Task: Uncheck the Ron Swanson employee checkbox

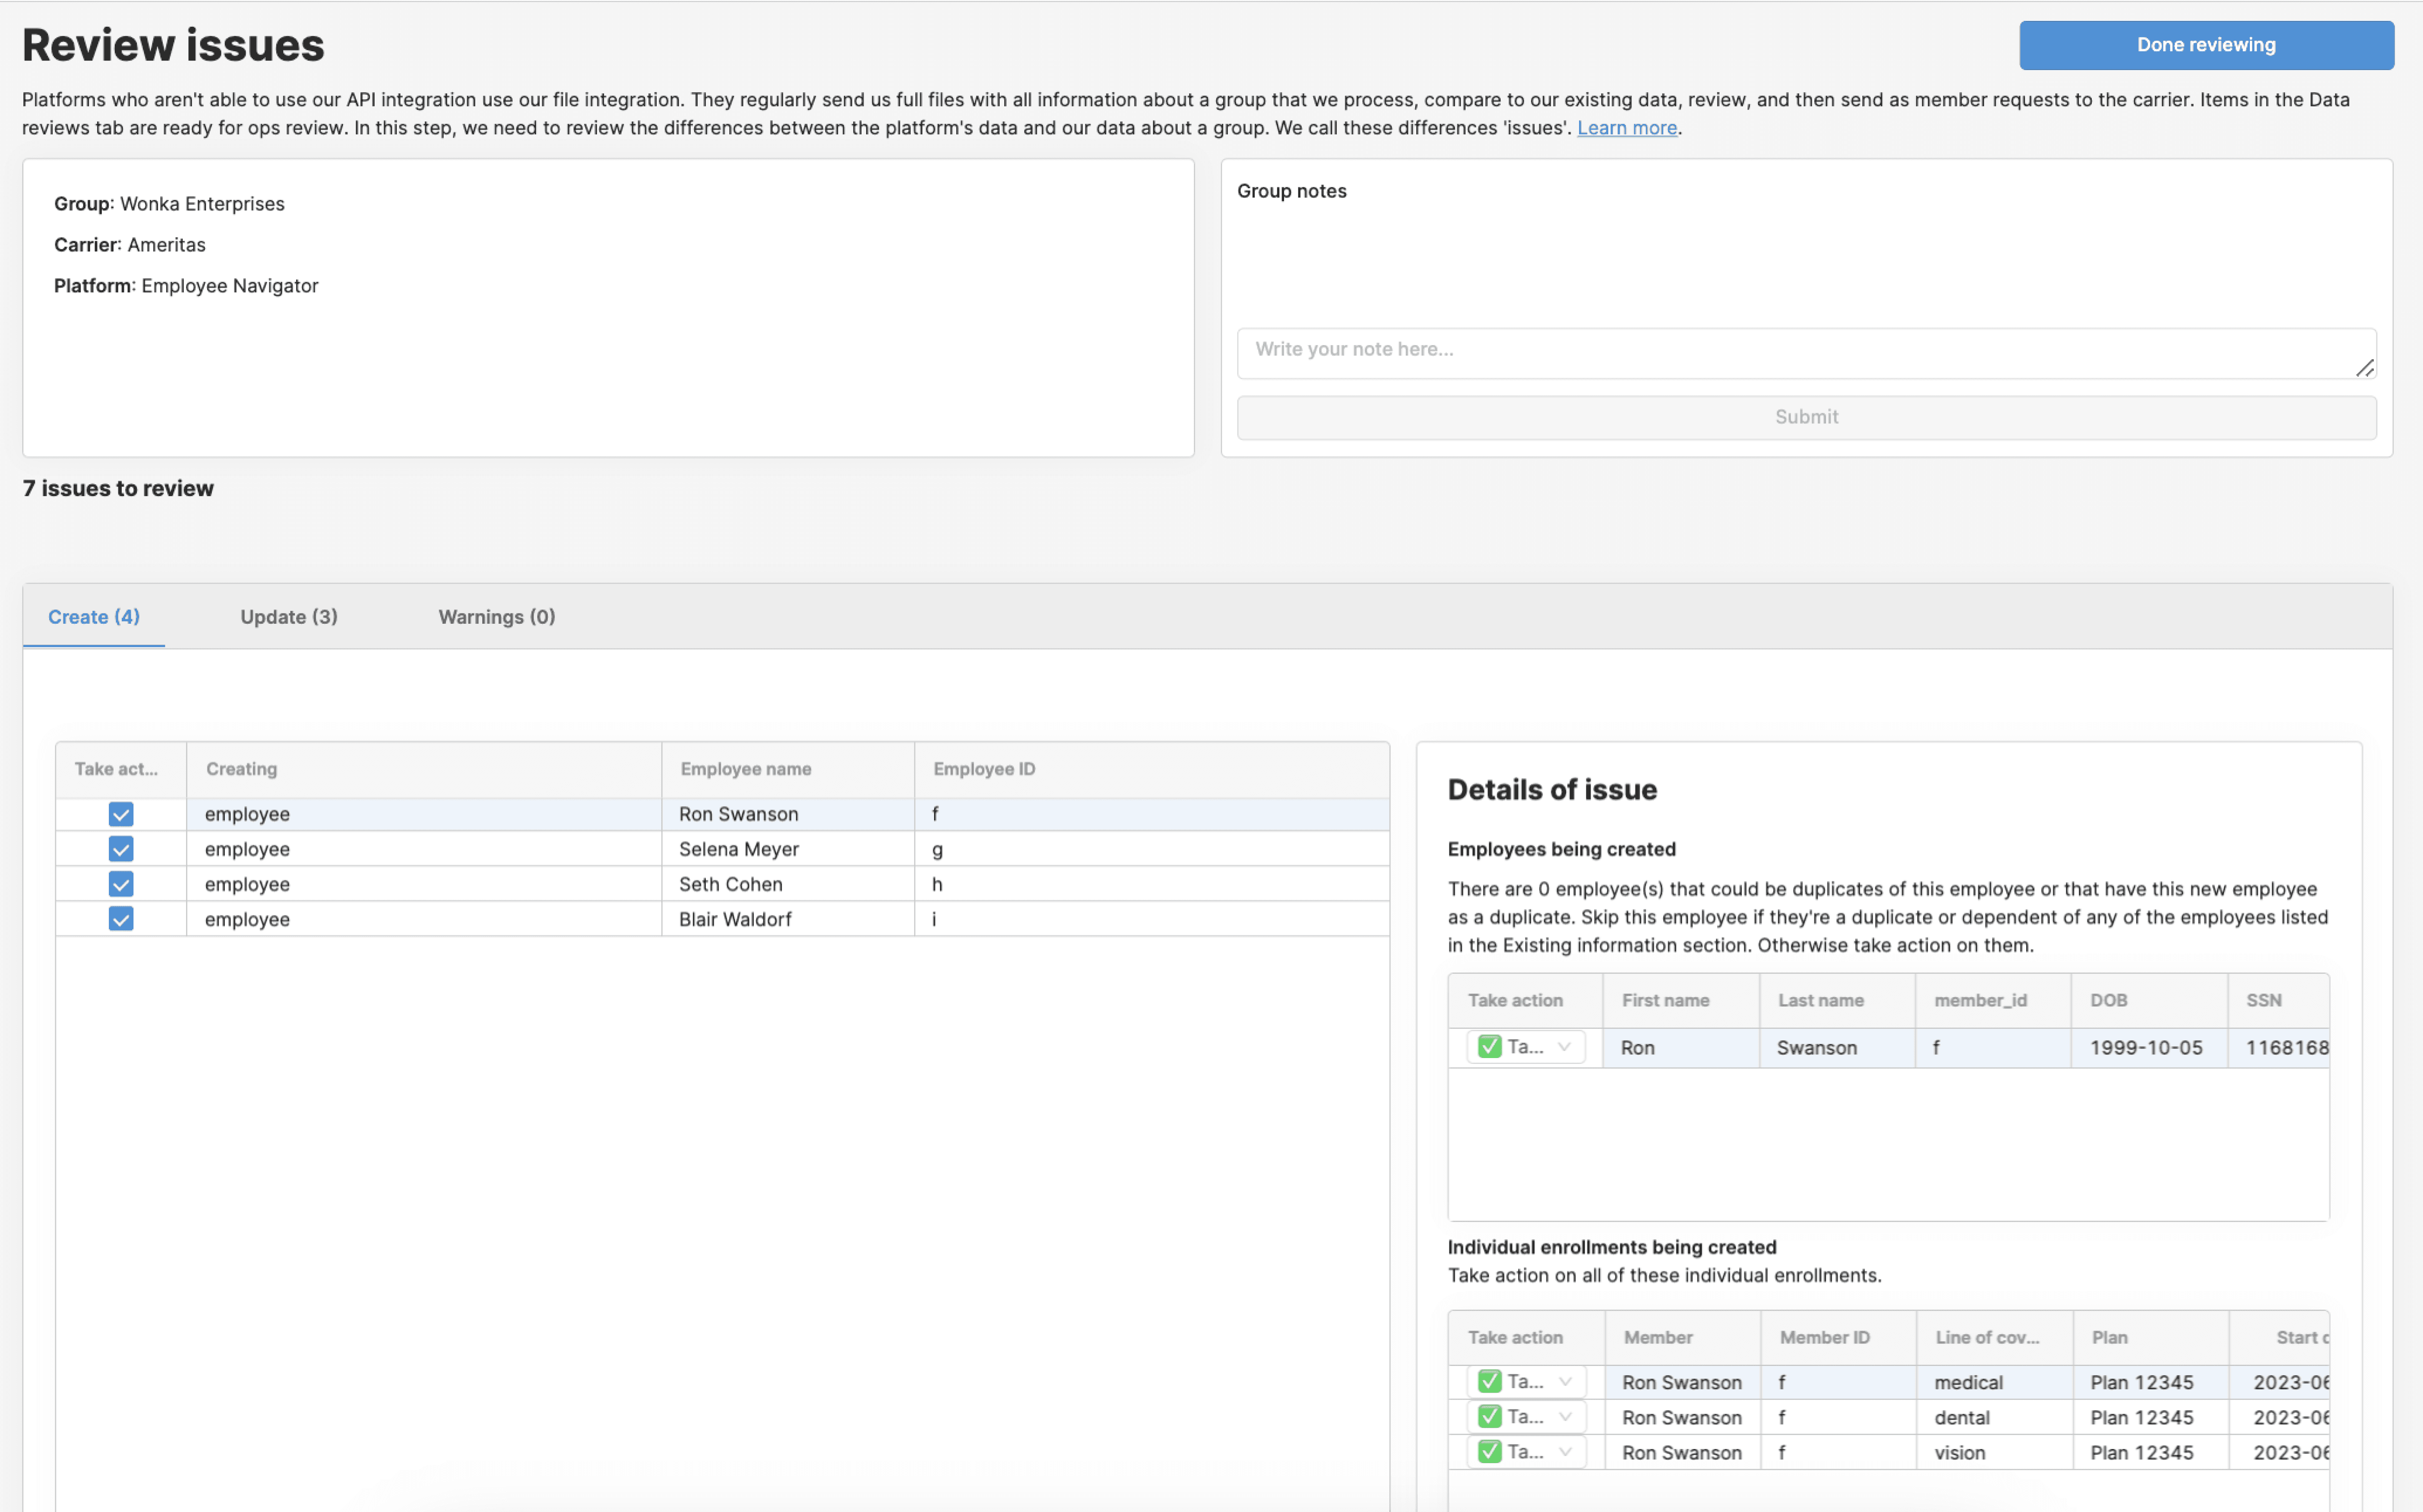Action: click(x=121, y=814)
